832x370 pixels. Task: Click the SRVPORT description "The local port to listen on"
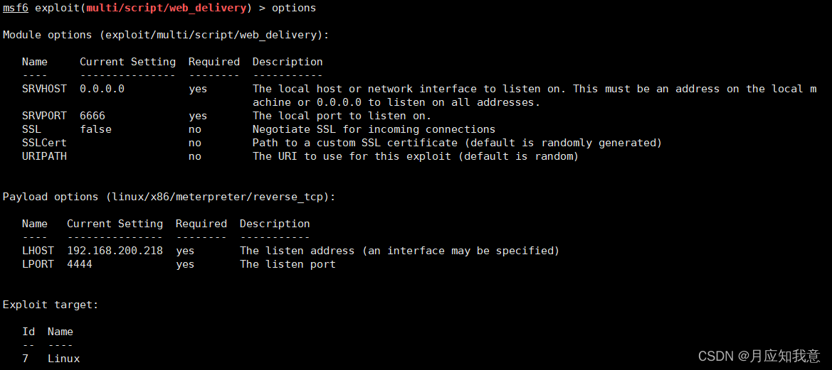click(342, 116)
